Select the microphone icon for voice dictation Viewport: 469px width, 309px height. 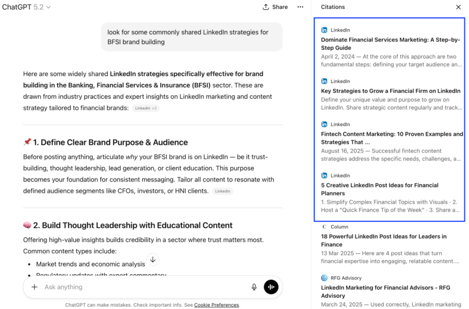point(254,287)
